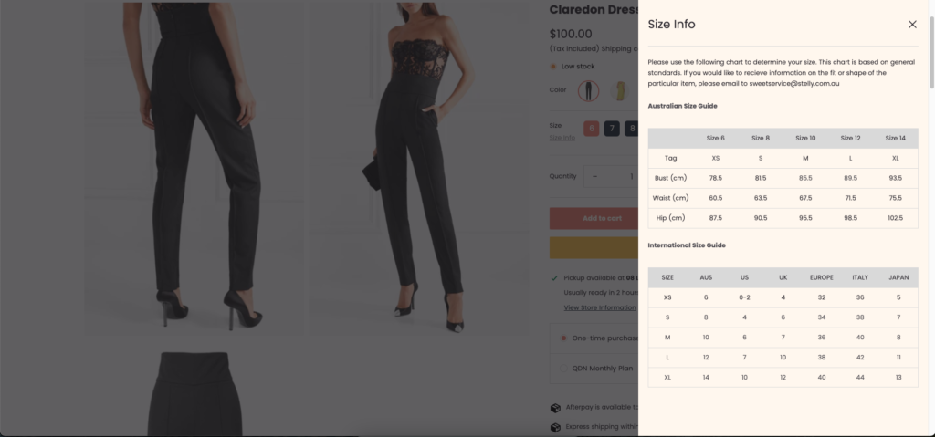Select the One-time purchase radio button
This screenshot has height=437, width=935.
click(x=563, y=338)
